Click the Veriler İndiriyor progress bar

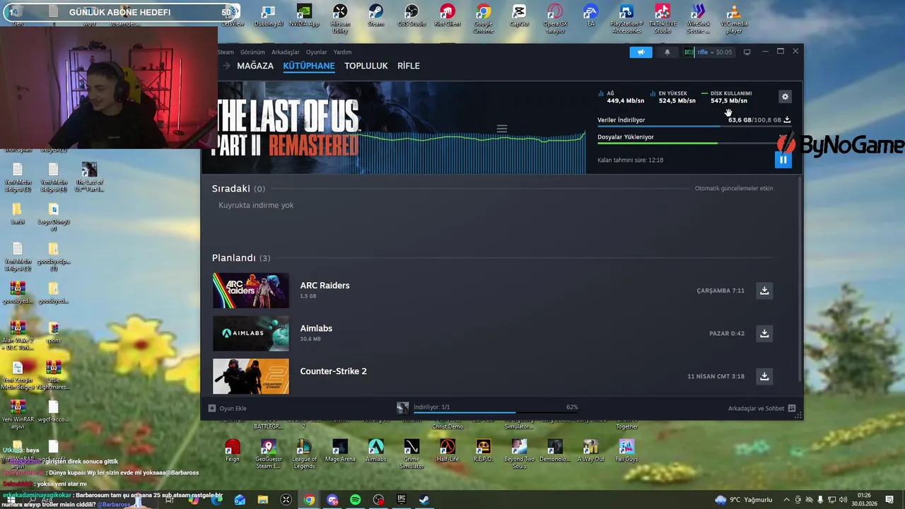694,127
